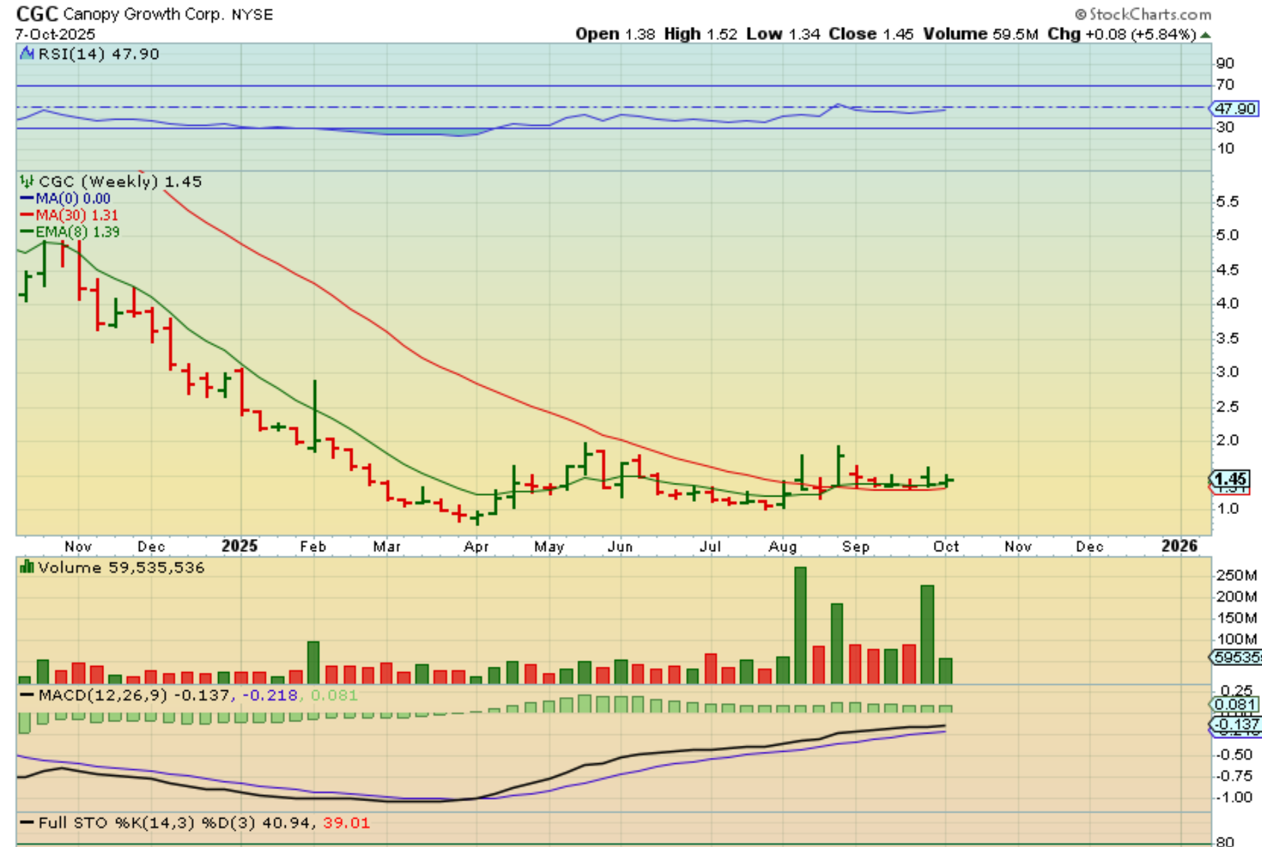Click the 2026 year label on time axis
The image size is (1262, 847).
coord(1179,546)
